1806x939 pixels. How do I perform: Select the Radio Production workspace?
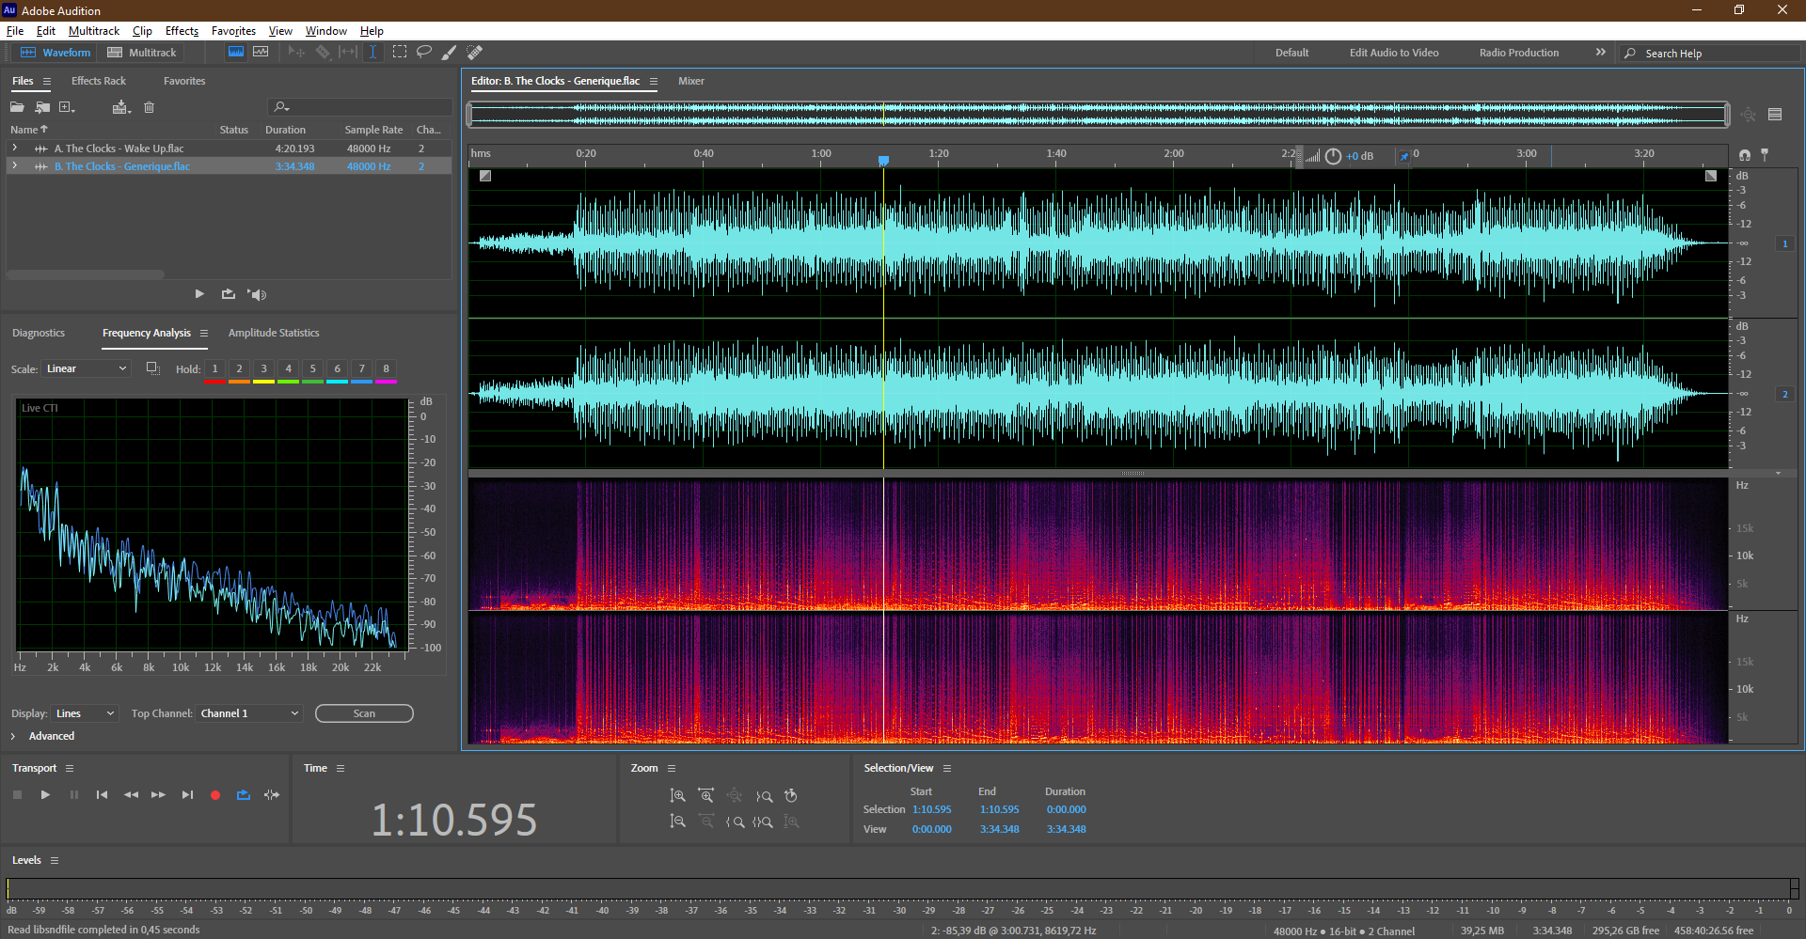tap(1519, 53)
